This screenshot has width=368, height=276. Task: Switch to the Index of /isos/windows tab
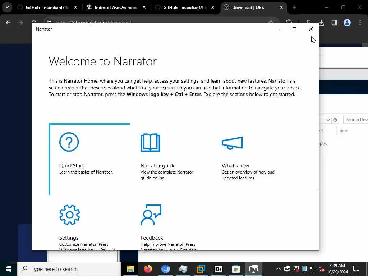116,8
